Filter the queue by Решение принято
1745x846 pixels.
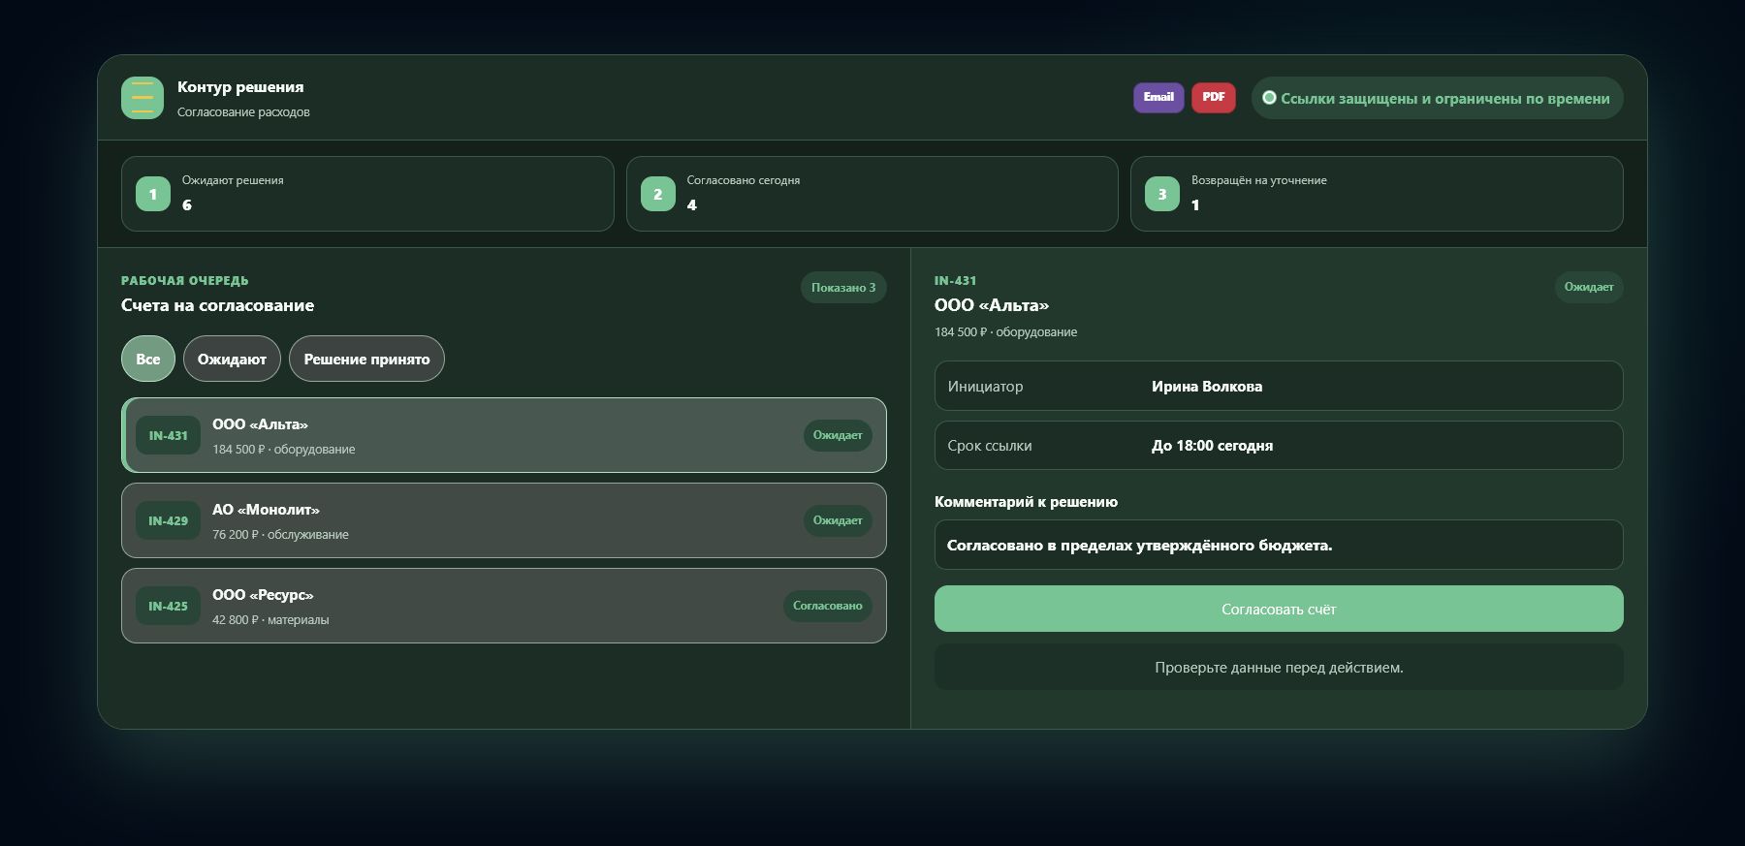click(x=366, y=359)
